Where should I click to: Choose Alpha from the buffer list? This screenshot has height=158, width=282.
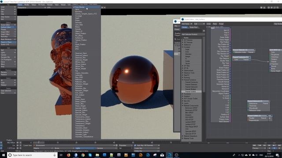(x=78, y=9)
